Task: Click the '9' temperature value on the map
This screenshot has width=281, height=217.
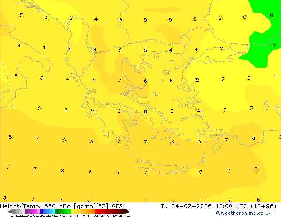Action: click(x=254, y=139)
